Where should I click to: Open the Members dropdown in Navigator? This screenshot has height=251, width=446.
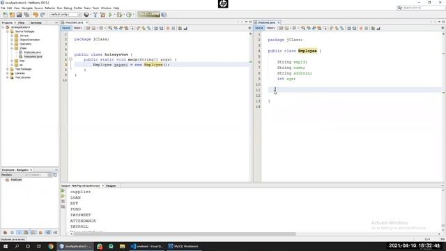(15, 175)
